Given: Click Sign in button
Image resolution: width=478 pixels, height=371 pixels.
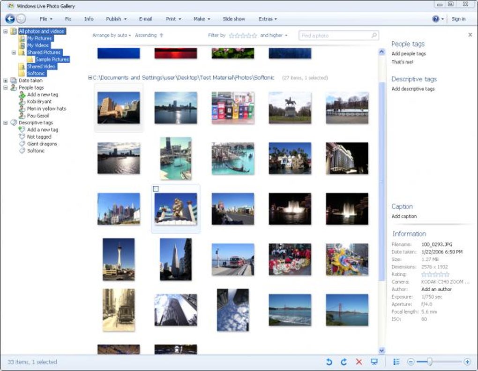Looking at the screenshot, I should (458, 19).
